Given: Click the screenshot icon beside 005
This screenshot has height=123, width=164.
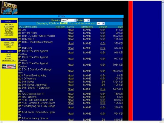Looking at the screenshot, I should click(x=20, y=30).
